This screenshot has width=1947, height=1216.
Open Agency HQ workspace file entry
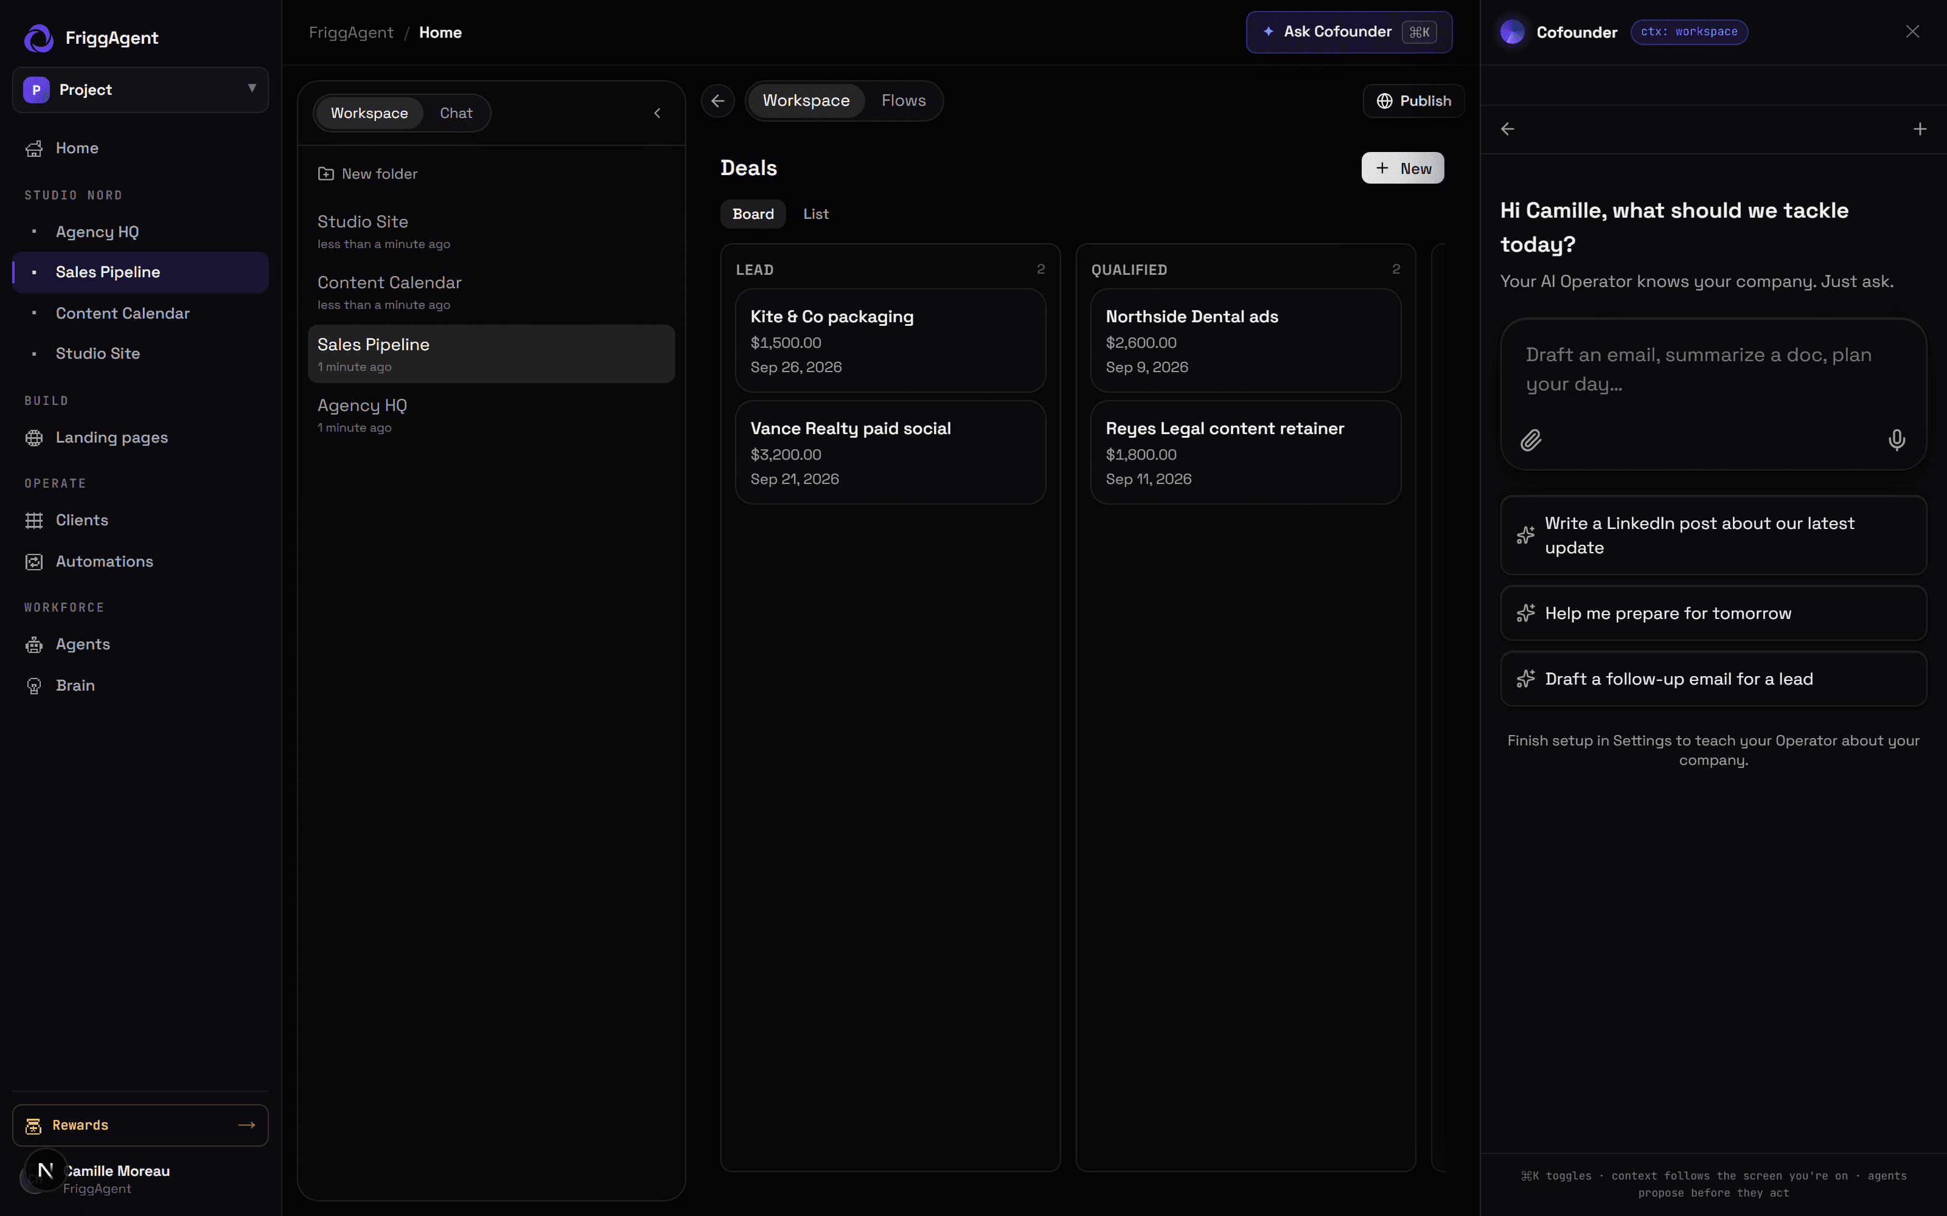(x=491, y=415)
